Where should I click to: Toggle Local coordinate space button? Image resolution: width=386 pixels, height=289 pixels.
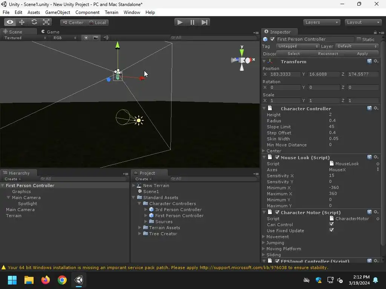(x=97, y=22)
